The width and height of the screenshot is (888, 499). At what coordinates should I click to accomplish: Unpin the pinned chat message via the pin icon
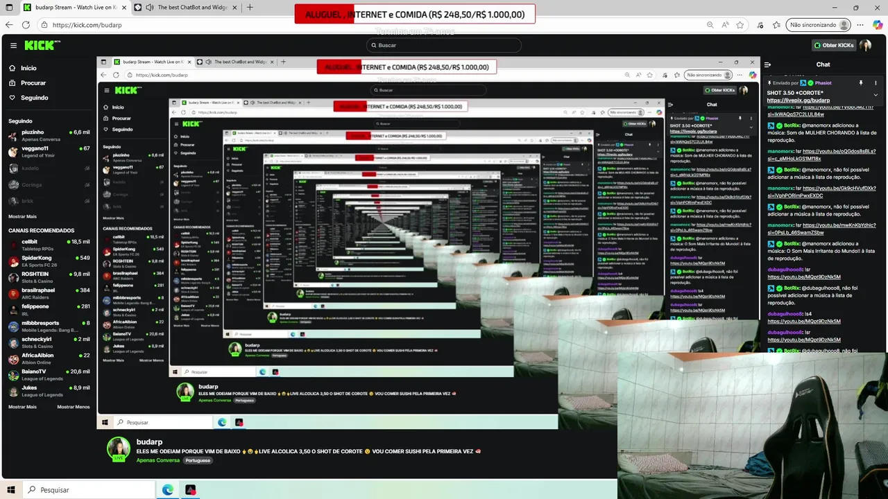coord(861,82)
